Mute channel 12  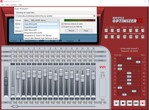[72, 60]
